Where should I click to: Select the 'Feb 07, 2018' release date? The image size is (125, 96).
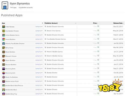(x=118, y=35)
